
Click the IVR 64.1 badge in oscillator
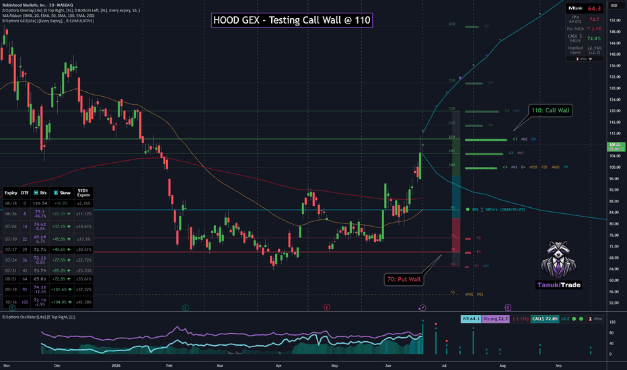coord(471,319)
